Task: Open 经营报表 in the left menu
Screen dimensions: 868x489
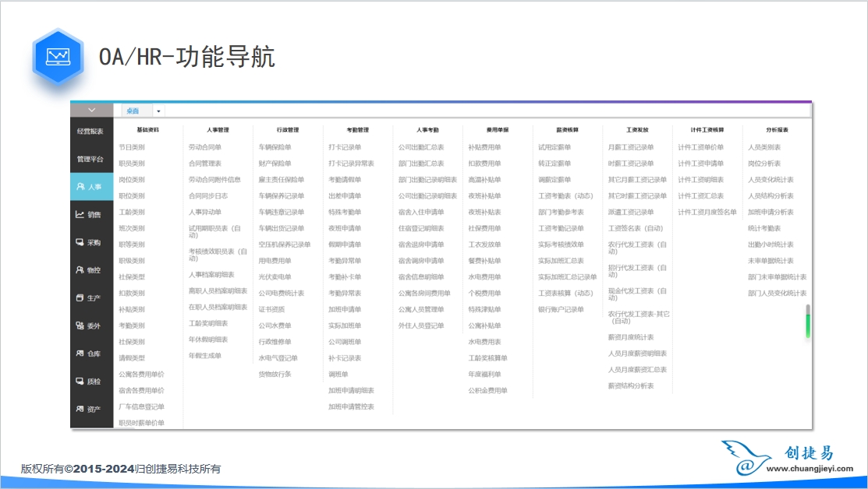Action: point(90,132)
